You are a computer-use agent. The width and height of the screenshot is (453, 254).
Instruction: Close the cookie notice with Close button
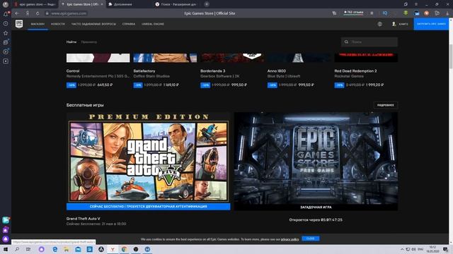pos(310,238)
